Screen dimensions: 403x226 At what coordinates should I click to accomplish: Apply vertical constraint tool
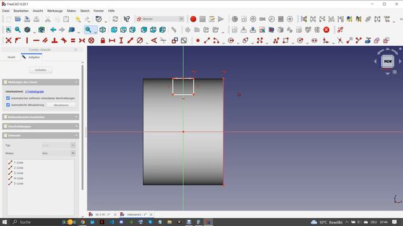(27, 40)
